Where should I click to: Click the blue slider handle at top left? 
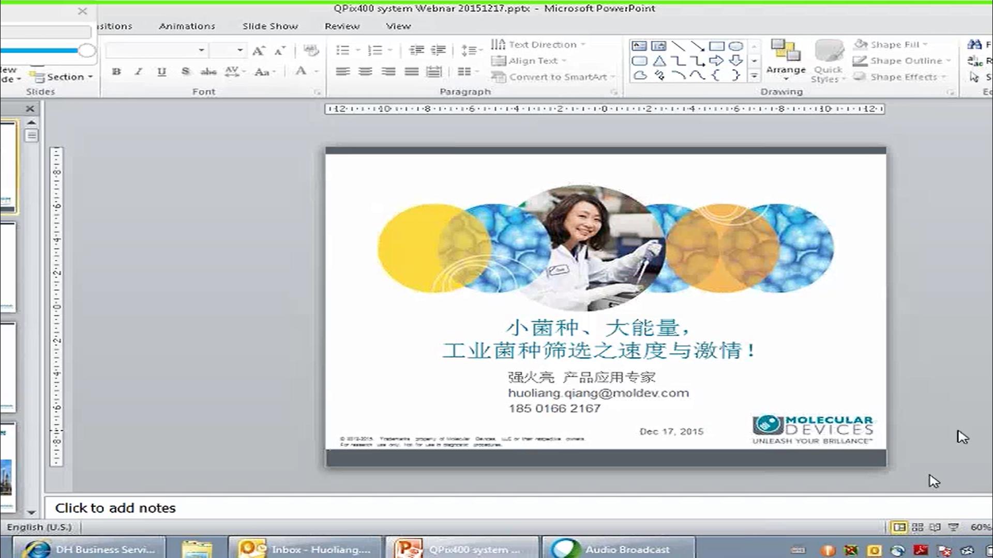click(86, 51)
